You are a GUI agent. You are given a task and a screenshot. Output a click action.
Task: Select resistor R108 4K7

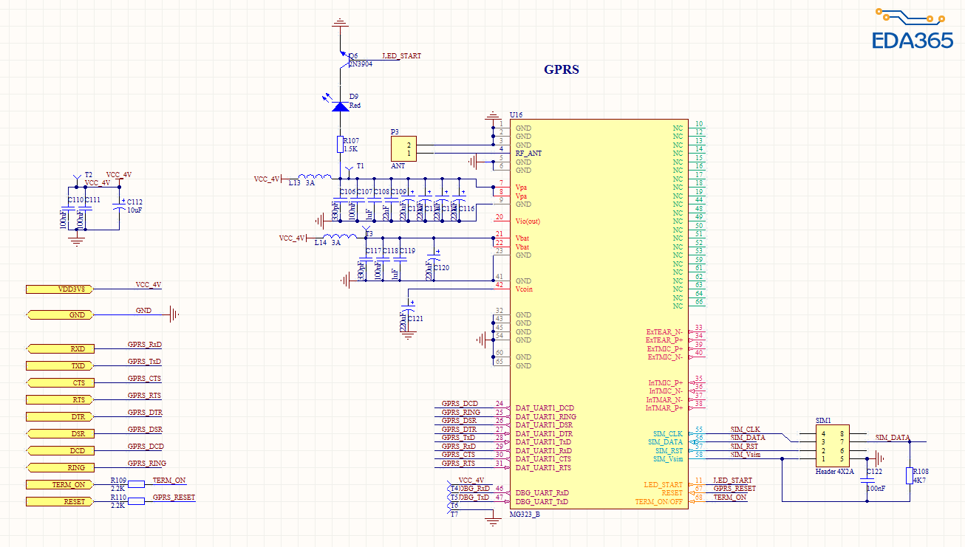[x=910, y=475]
